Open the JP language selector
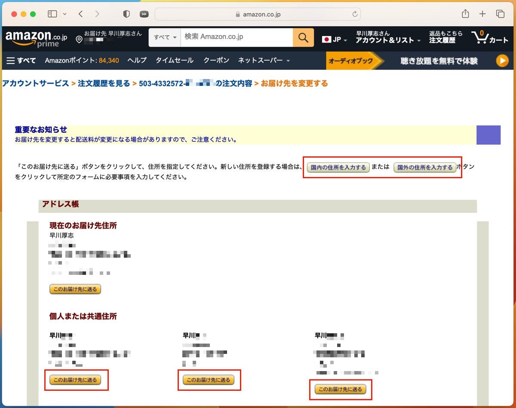Screen dimensions: 516x408 [335, 40]
